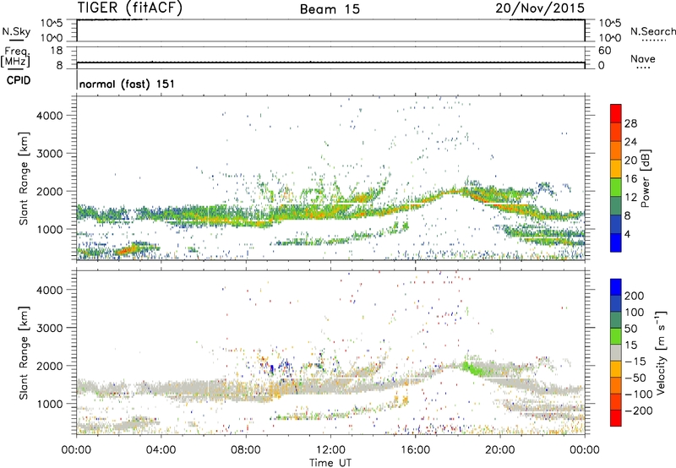The image size is (676, 468).
Task: Click the Power [dB] colorbar title
Action: tap(645, 178)
